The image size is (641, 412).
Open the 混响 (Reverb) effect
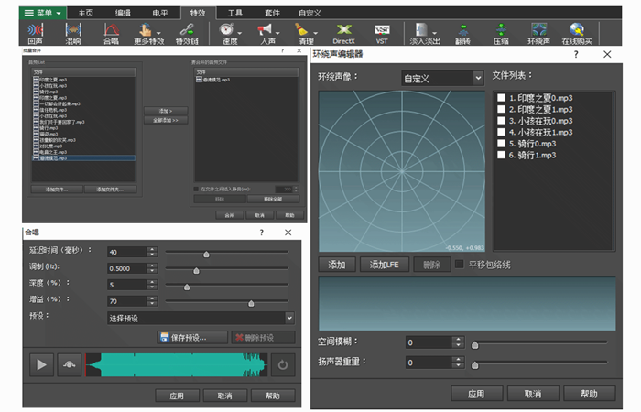(x=72, y=34)
